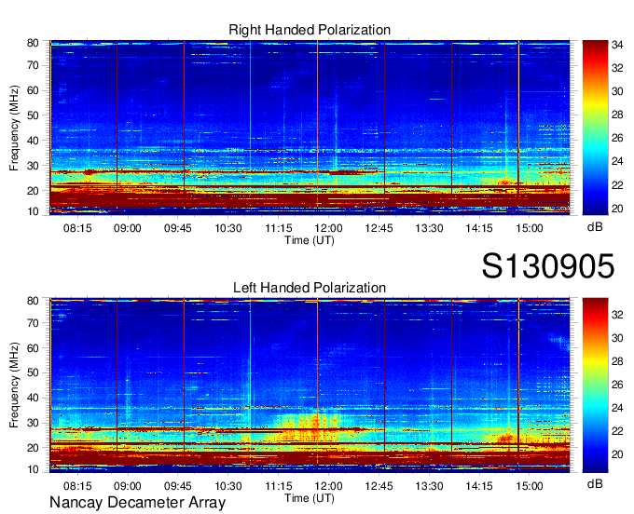Click the "Time (UT)" label under the Left Handed plot
This screenshot has height=514, width=634.
[x=310, y=498]
